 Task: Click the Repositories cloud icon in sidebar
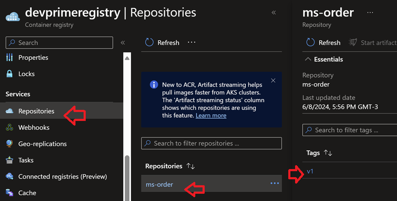9,111
